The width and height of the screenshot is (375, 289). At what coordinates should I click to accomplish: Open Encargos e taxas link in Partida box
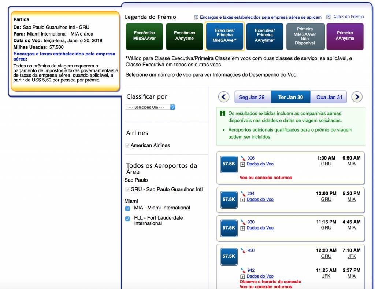64,56
